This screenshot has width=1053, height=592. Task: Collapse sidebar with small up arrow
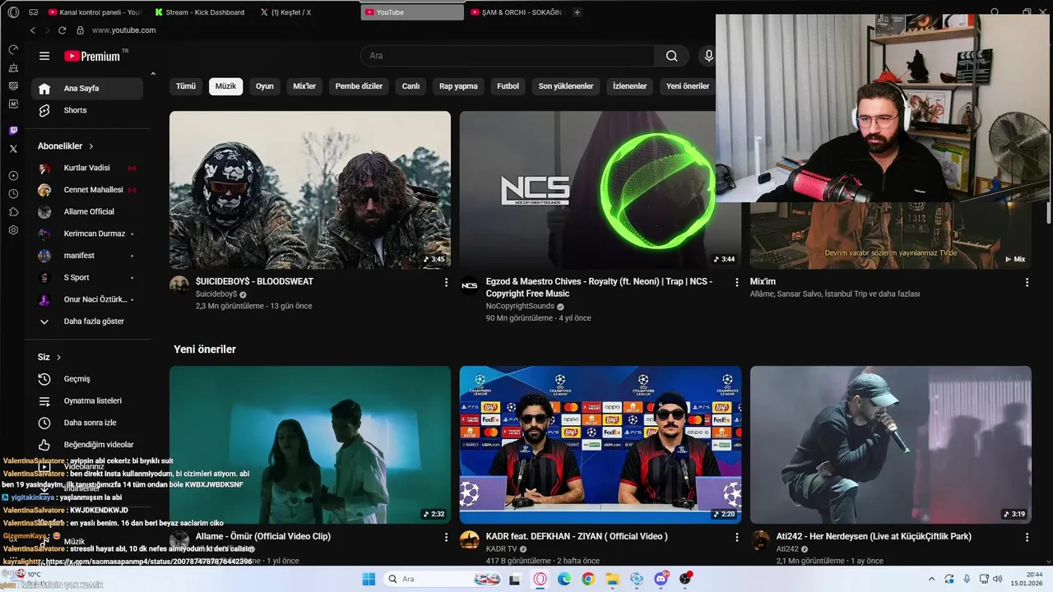[153, 75]
